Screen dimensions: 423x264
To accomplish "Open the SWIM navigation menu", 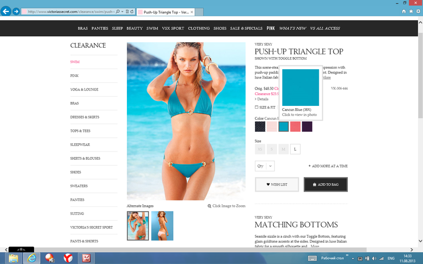I will (152, 29).
